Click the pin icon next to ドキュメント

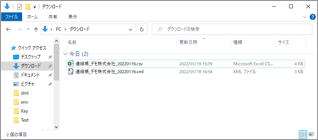click(50, 75)
